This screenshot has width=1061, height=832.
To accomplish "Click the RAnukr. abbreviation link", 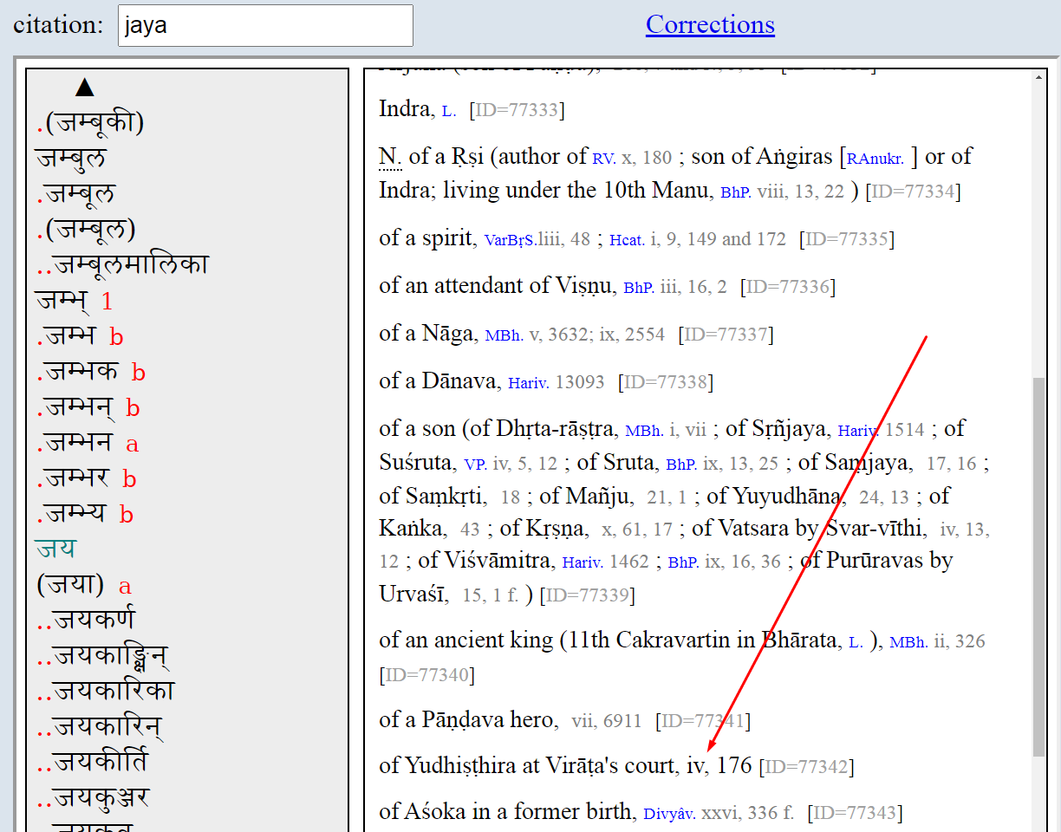I will tap(875, 158).
